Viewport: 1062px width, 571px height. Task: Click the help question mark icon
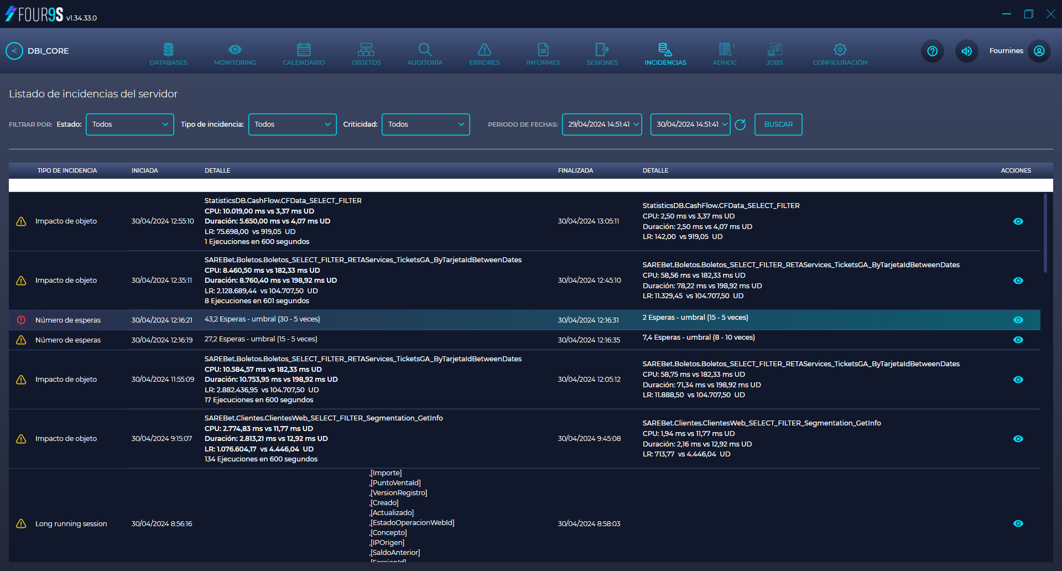click(932, 51)
